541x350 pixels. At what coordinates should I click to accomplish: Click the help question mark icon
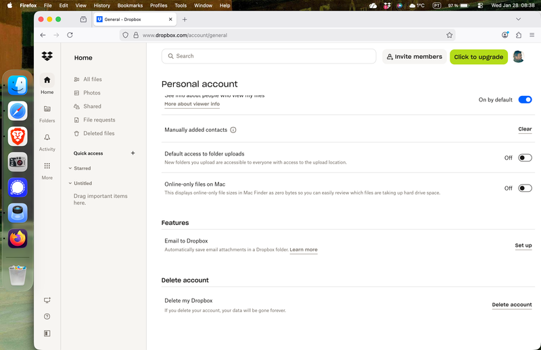coord(47,316)
